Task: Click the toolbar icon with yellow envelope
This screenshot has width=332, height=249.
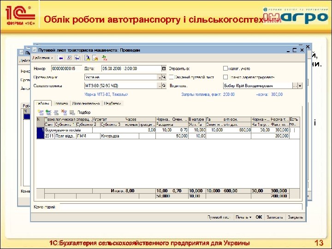Action: [x=95, y=58]
